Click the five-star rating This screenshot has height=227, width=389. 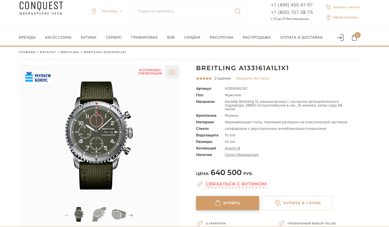point(204,78)
